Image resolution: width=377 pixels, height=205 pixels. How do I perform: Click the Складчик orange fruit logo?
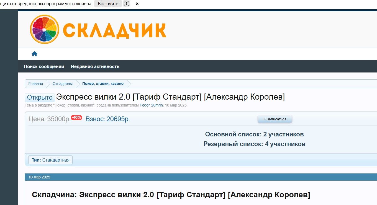[x=45, y=29]
